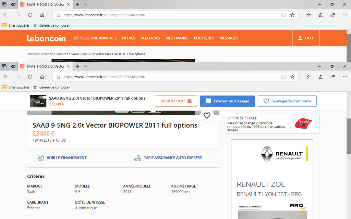
Task: Open Galerie de composan bookmark in front window
Action: (51, 87)
